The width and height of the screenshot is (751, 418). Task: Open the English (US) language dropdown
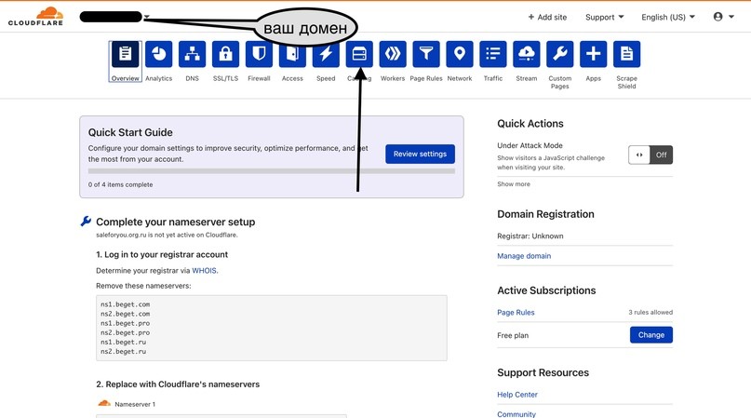pyautogui.click(x=668, y=18)
